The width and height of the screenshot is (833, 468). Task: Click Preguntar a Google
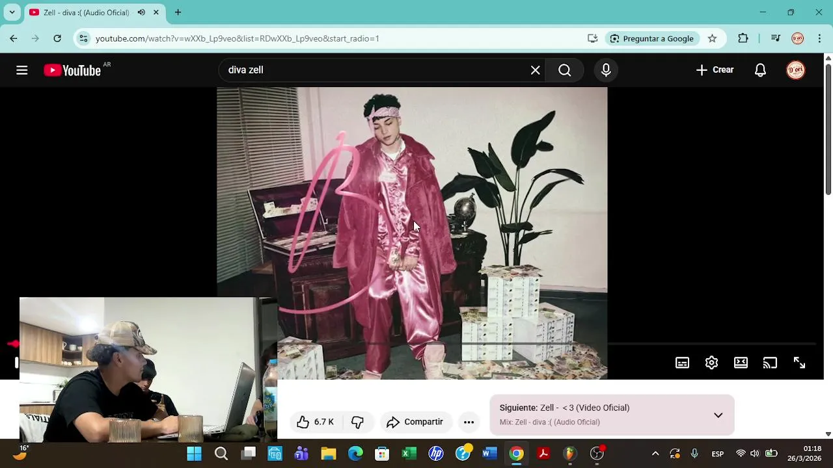[652, 38]
